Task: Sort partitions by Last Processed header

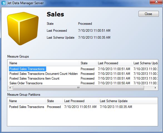Action: pos(80,101)
